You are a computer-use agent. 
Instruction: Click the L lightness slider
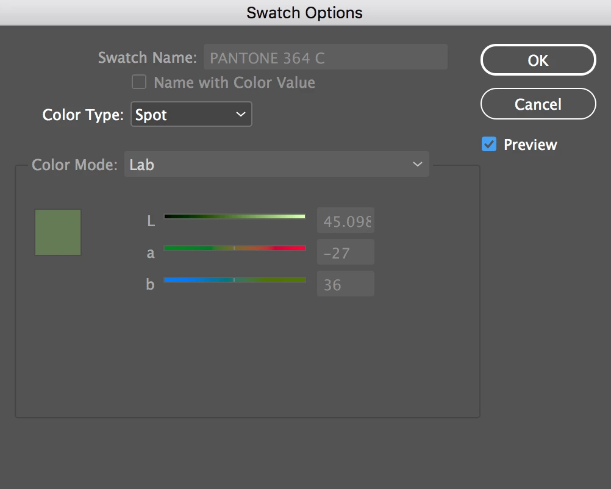click(235, 216)
